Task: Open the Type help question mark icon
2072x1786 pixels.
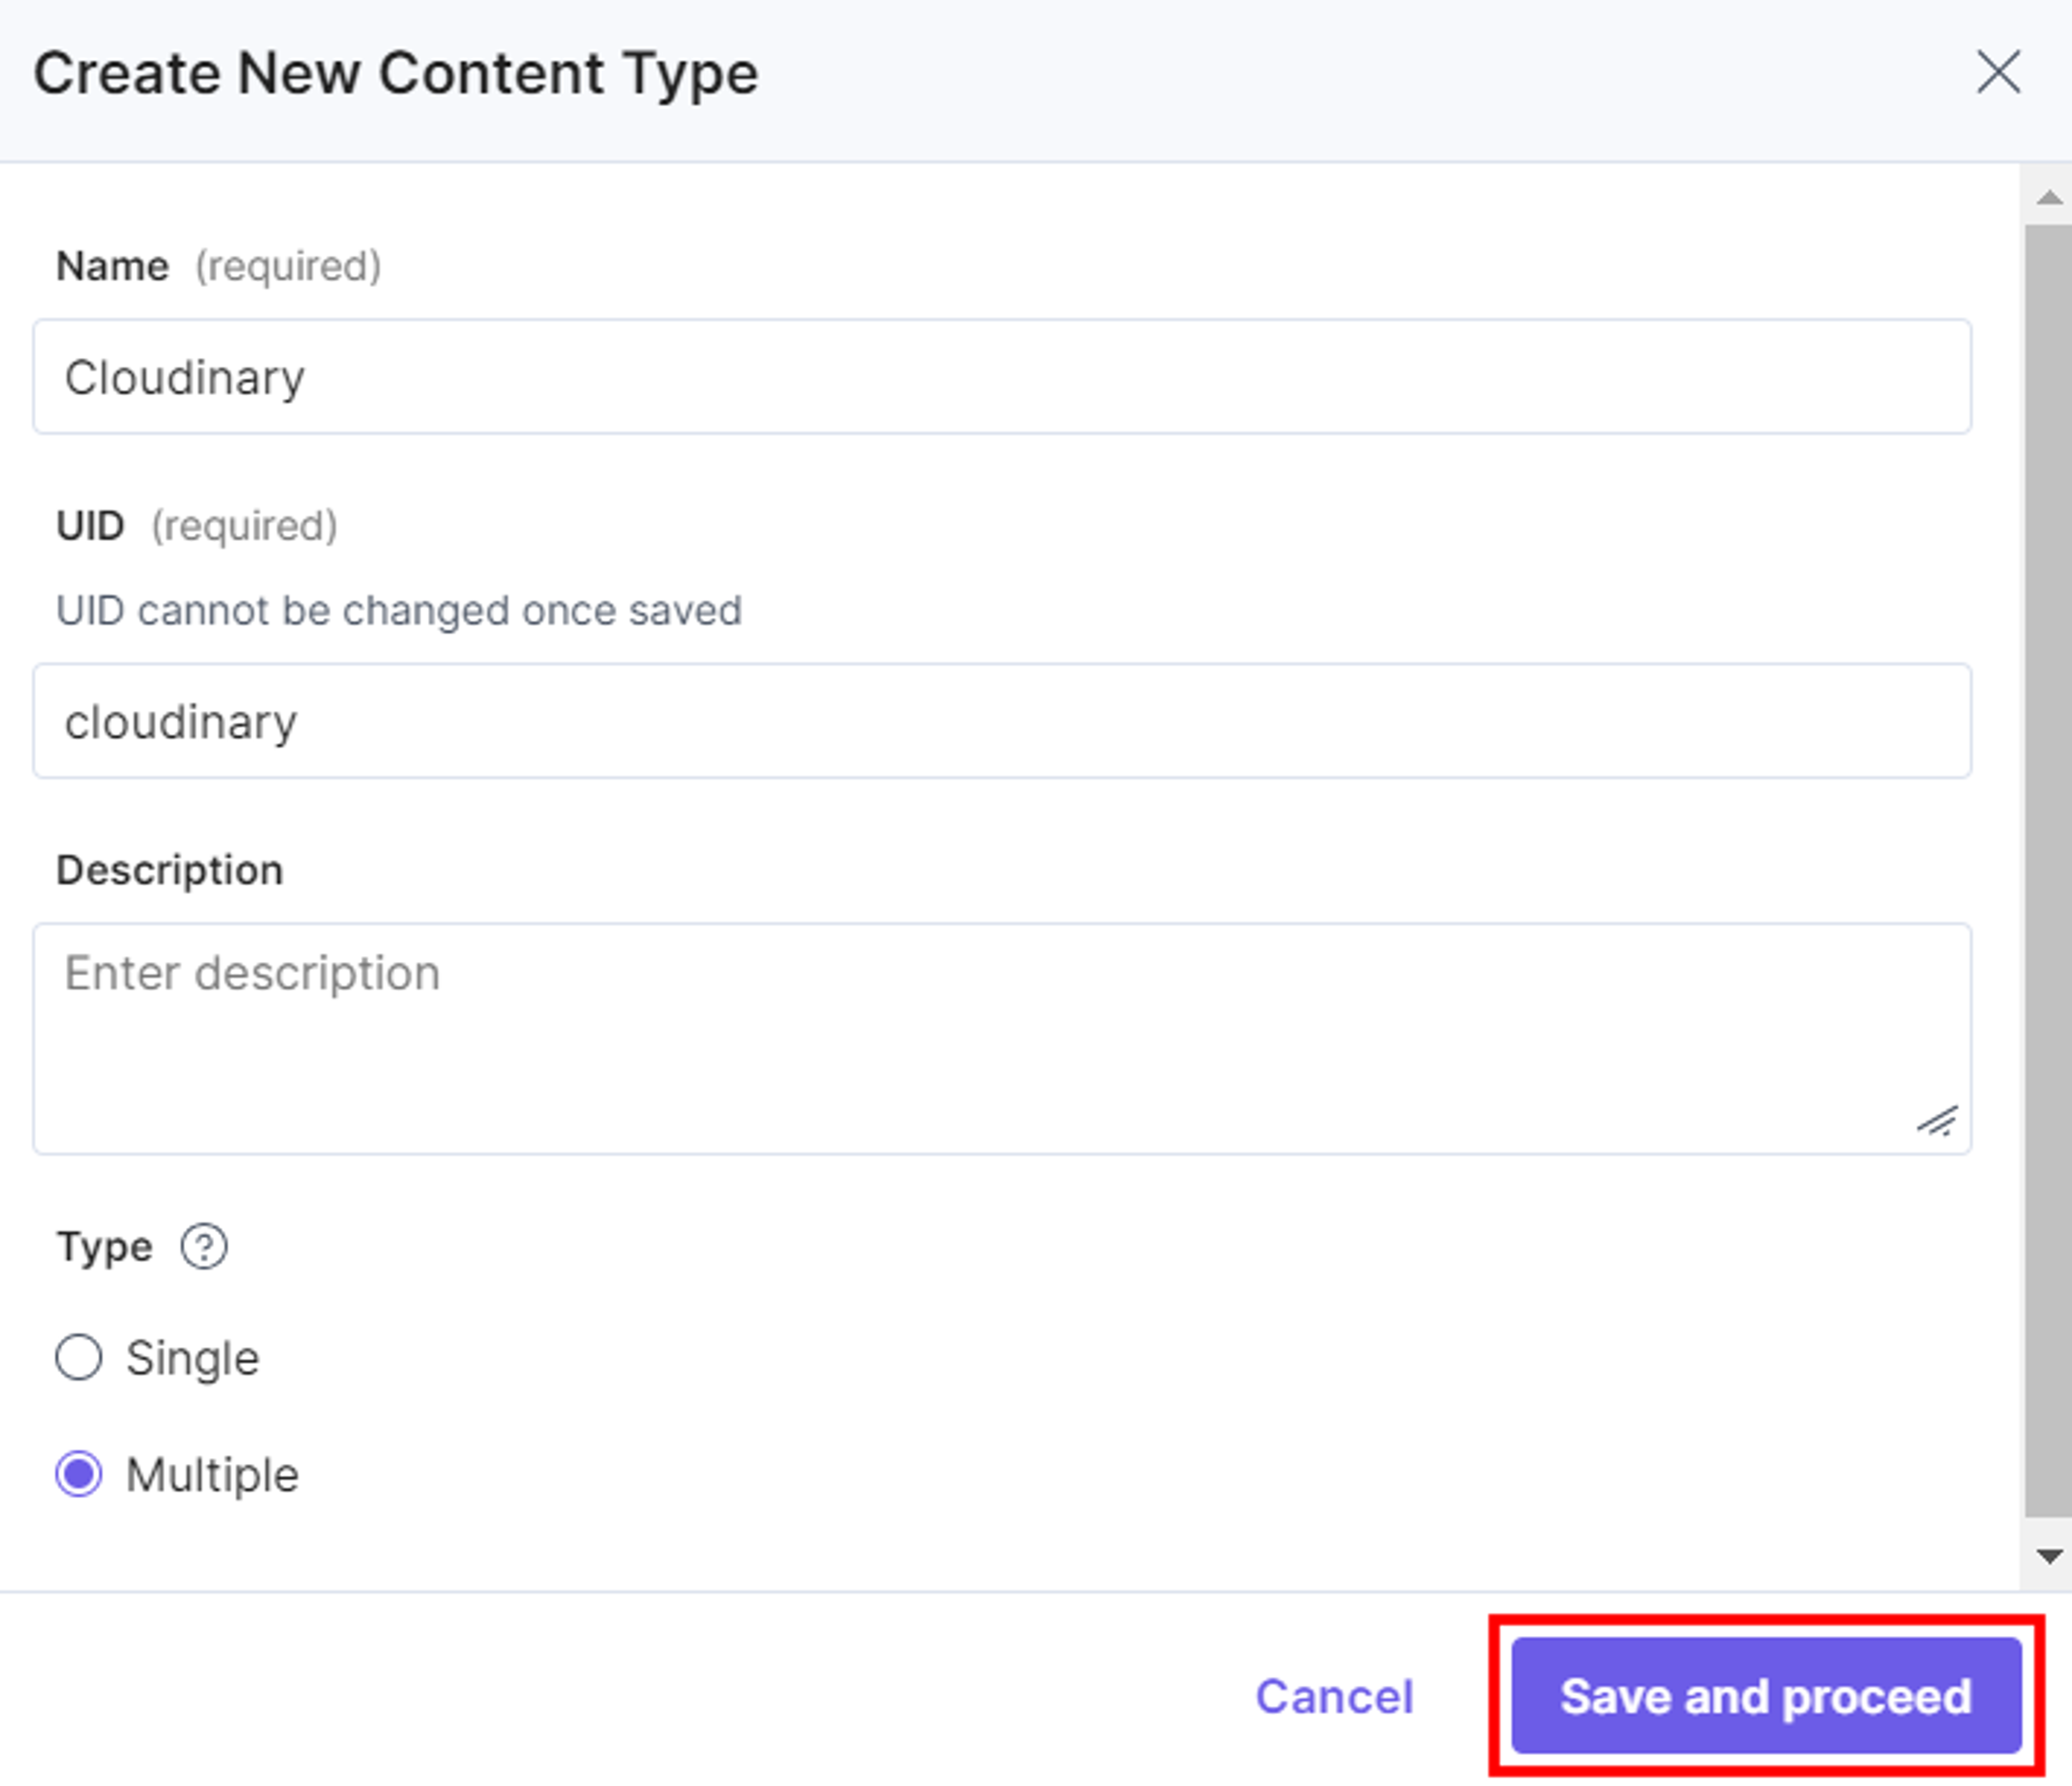Action: point(204,1247)
